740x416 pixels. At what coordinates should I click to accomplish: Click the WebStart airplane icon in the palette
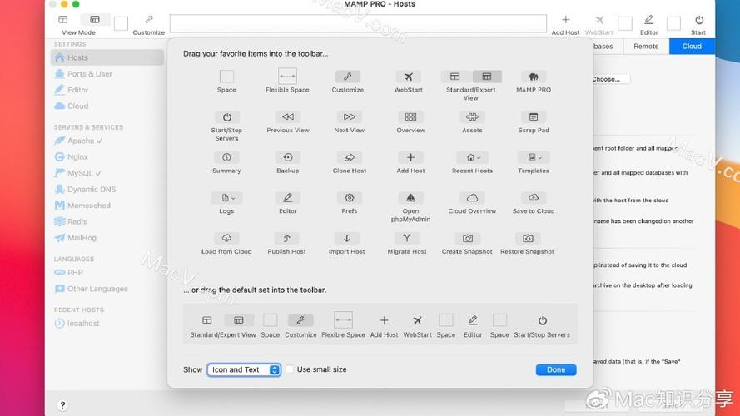[408, 77]
